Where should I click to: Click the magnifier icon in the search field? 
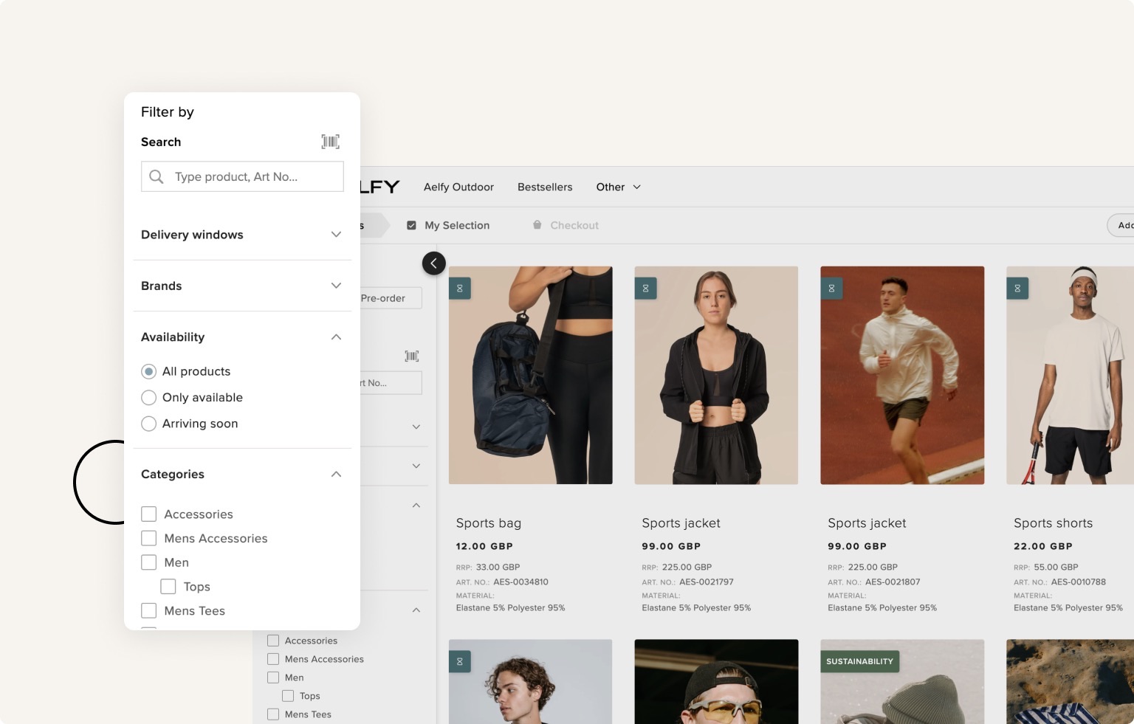click(x=157, y=176)
